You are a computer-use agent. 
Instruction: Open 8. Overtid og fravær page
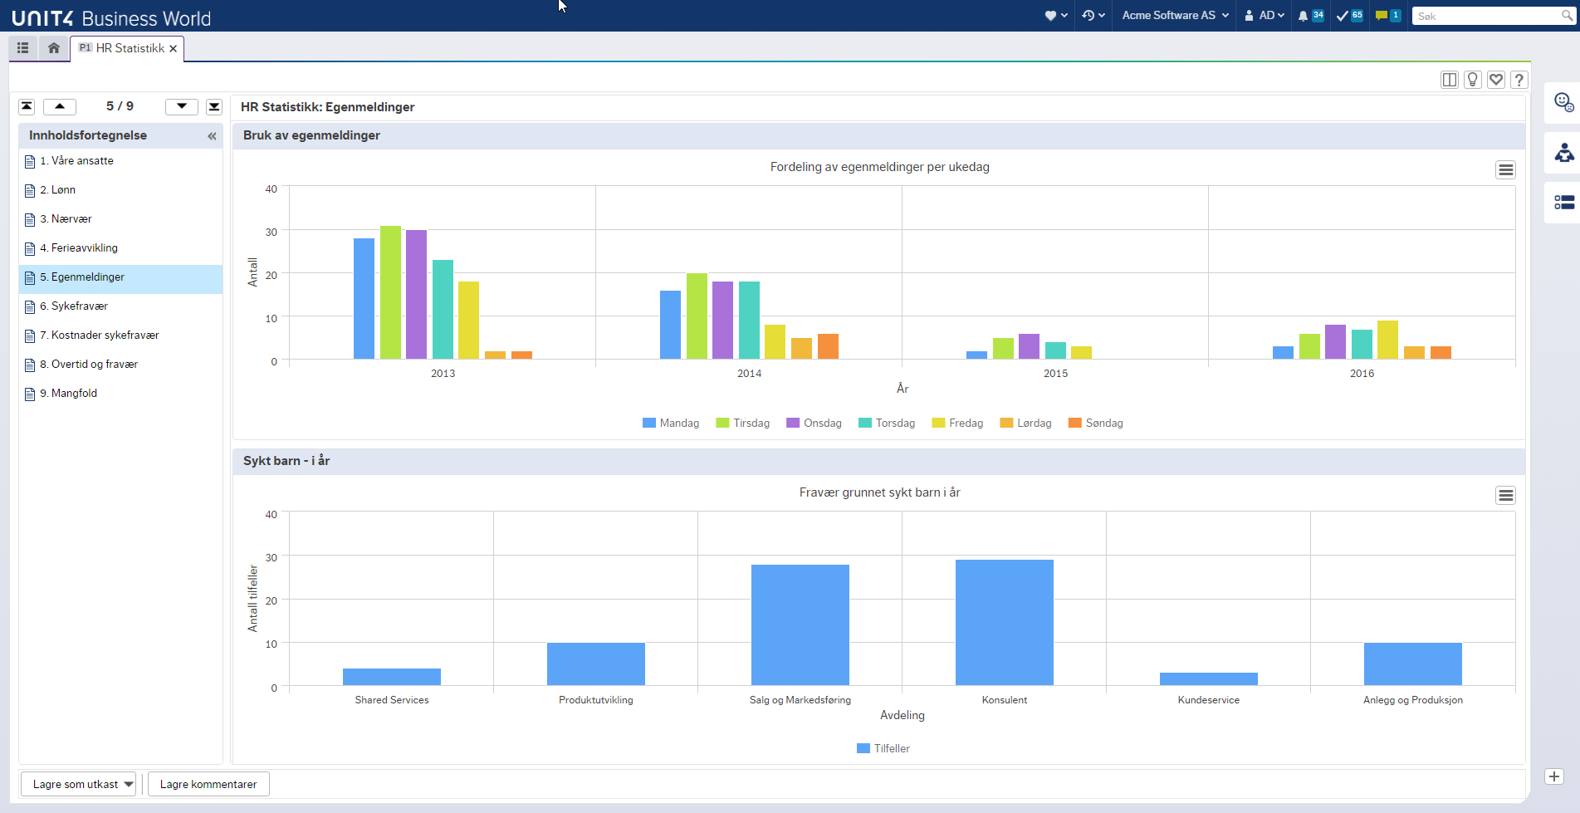tap(120, 365)
